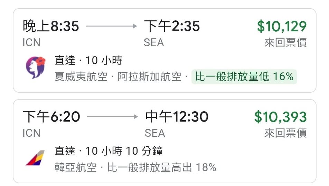Screen dimensions: 329x186
Task: Select the $10,393 round-trip price
Action: 280,117
